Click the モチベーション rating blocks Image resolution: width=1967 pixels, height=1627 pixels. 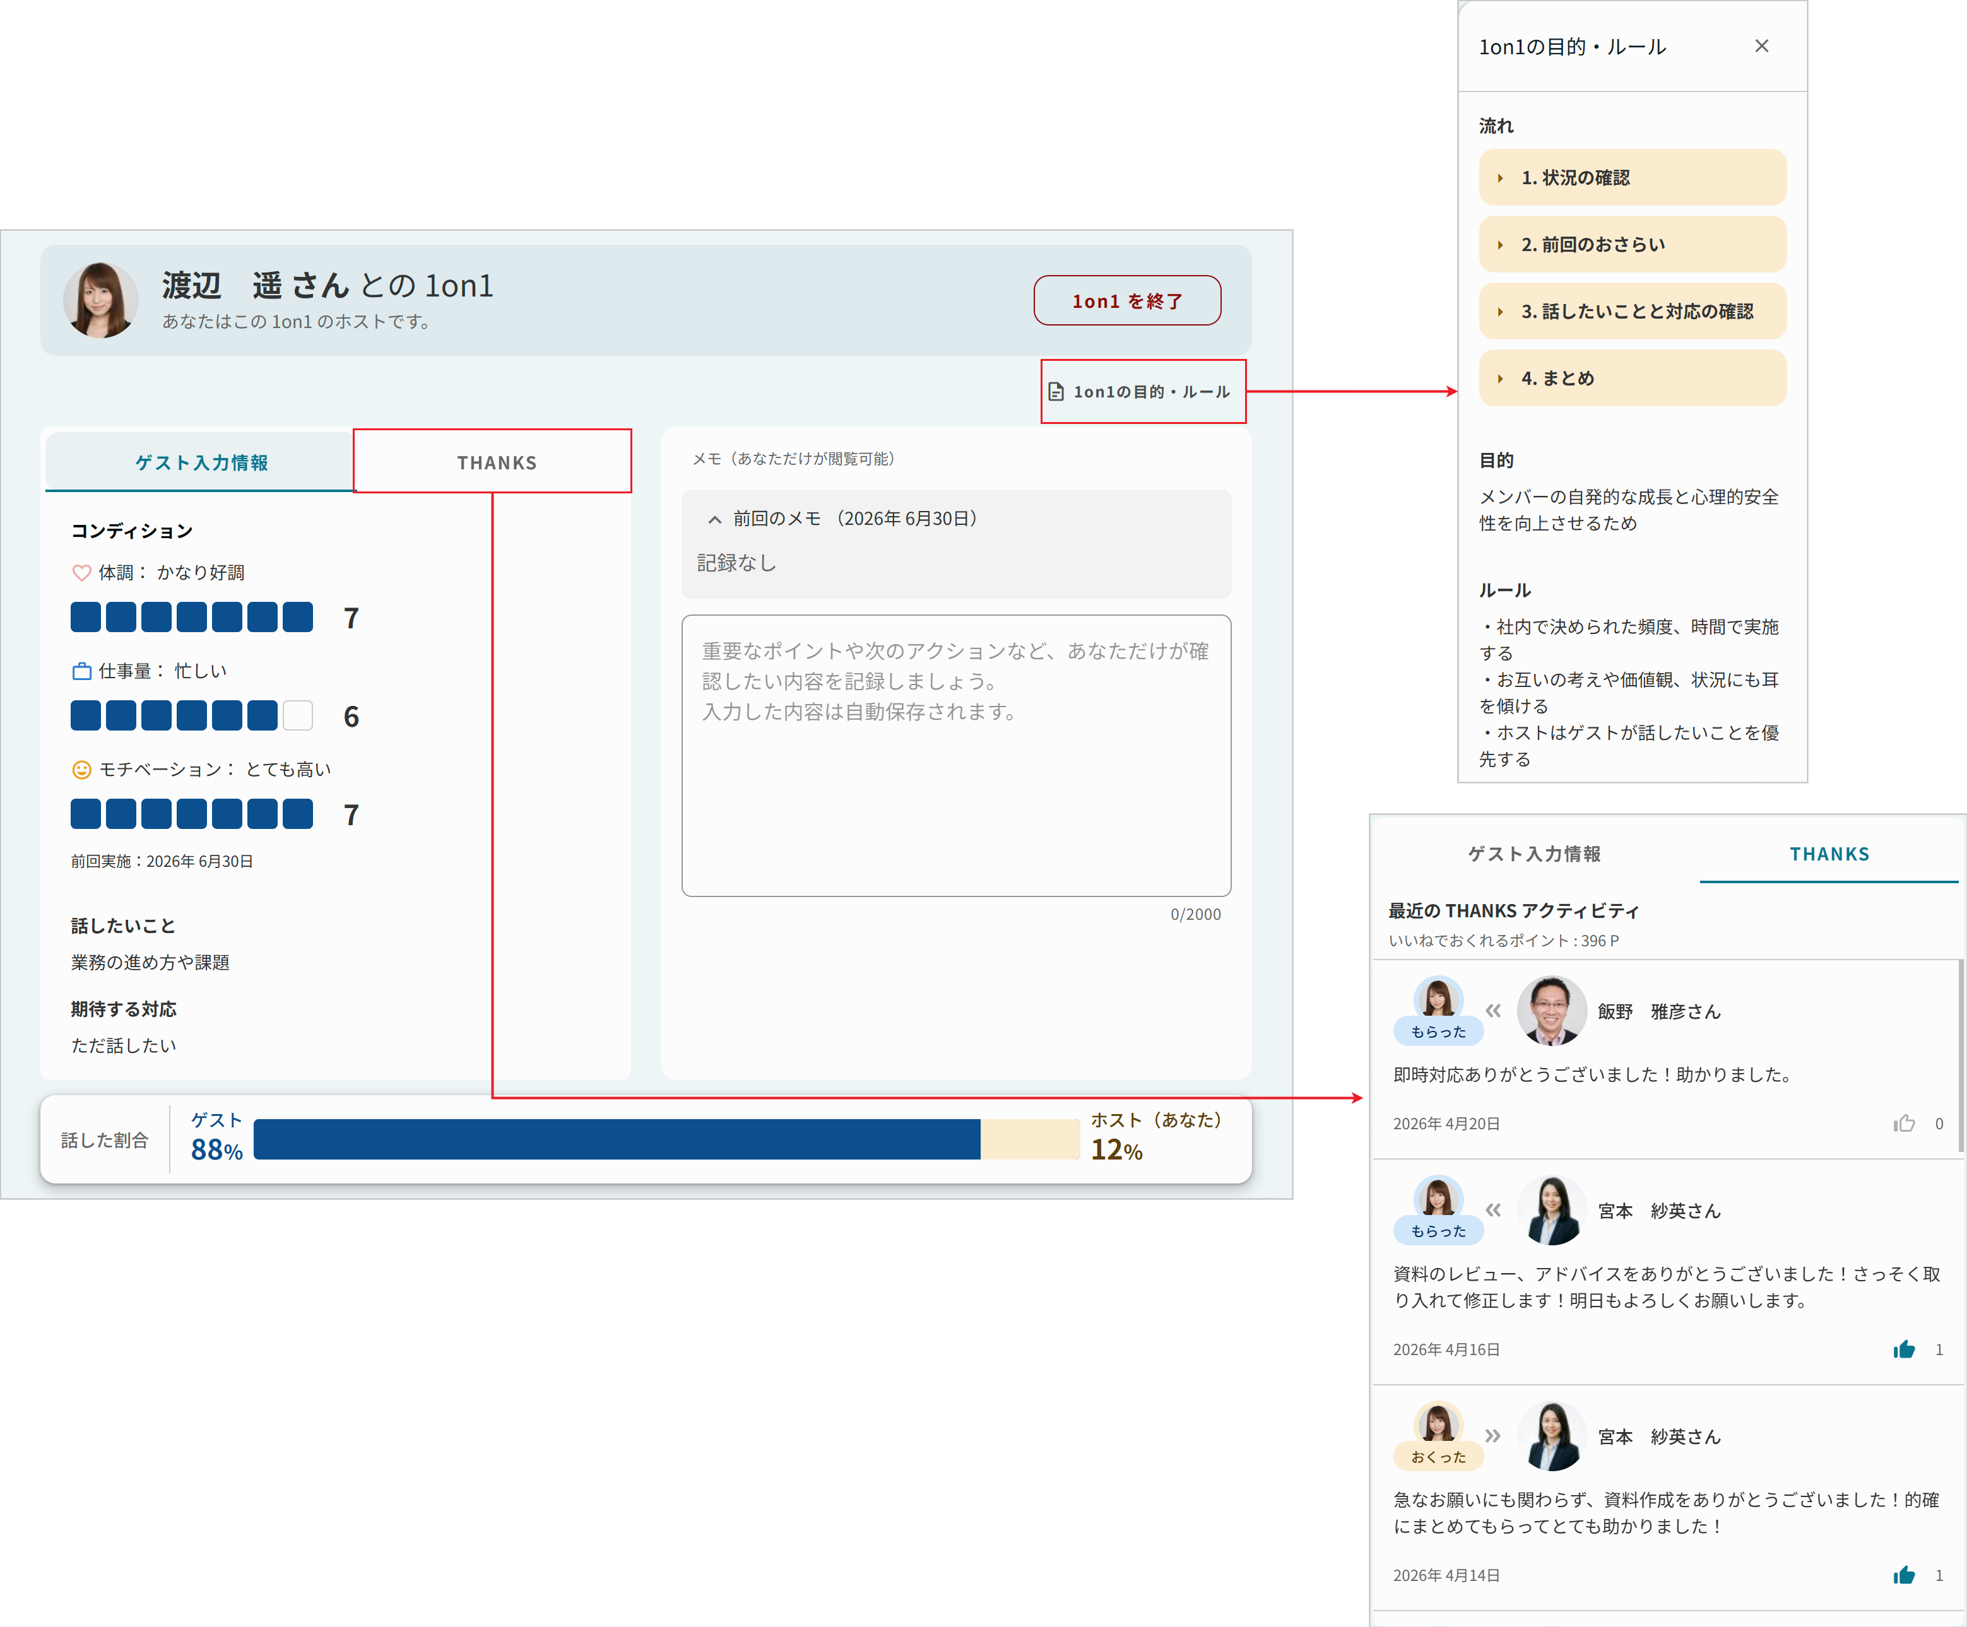[192, 814]
